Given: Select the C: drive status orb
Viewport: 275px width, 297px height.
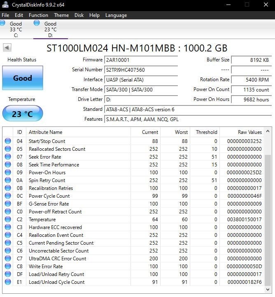Looking at the screenshot, I should pos(2,23).
